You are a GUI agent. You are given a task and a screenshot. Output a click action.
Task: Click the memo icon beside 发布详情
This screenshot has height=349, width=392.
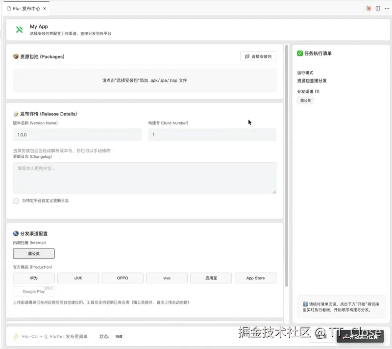pos(16,114)
